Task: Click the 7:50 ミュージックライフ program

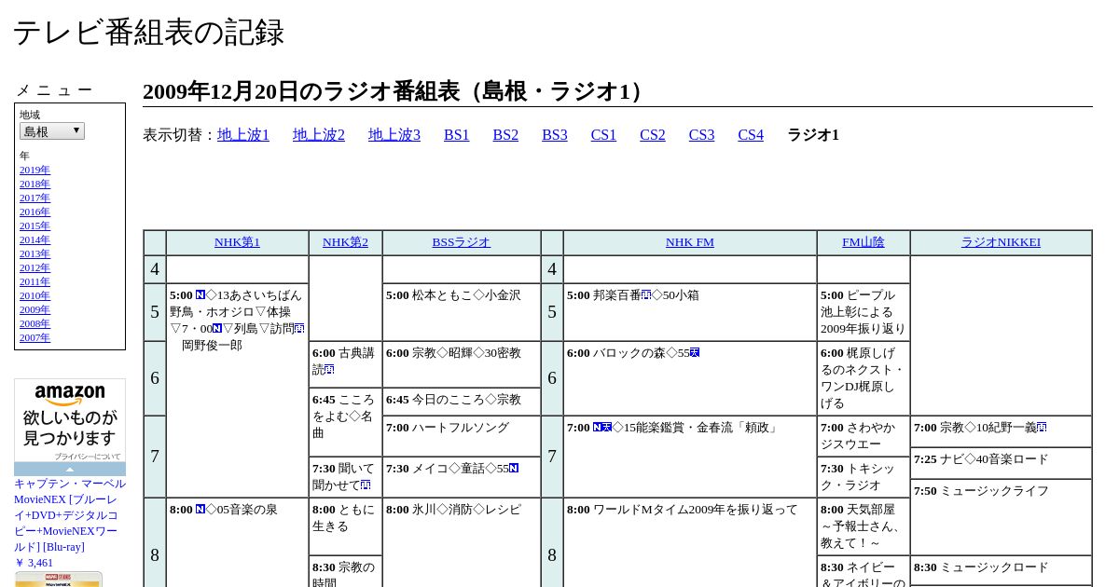Action: coord(1002,517)
